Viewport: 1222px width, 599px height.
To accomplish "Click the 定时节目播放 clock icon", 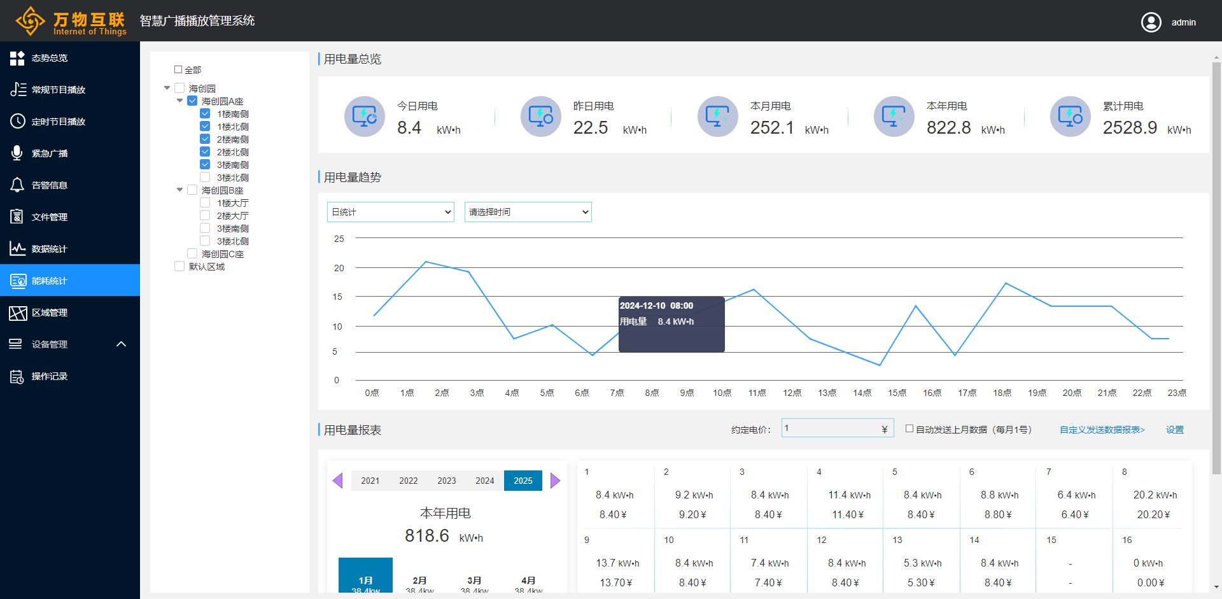I will [18, 121].
